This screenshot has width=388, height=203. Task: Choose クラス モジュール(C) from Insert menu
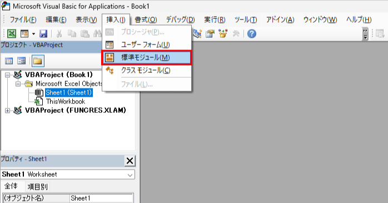coord(147,71)
